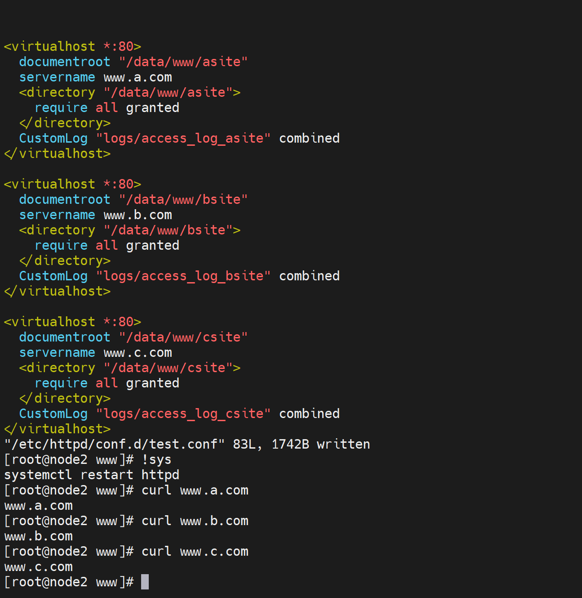Click the documentroot path "/data/www/bsite"
The height and width of the screenshot is (598, 582).
pyautogui.click(x=183, y=199)
